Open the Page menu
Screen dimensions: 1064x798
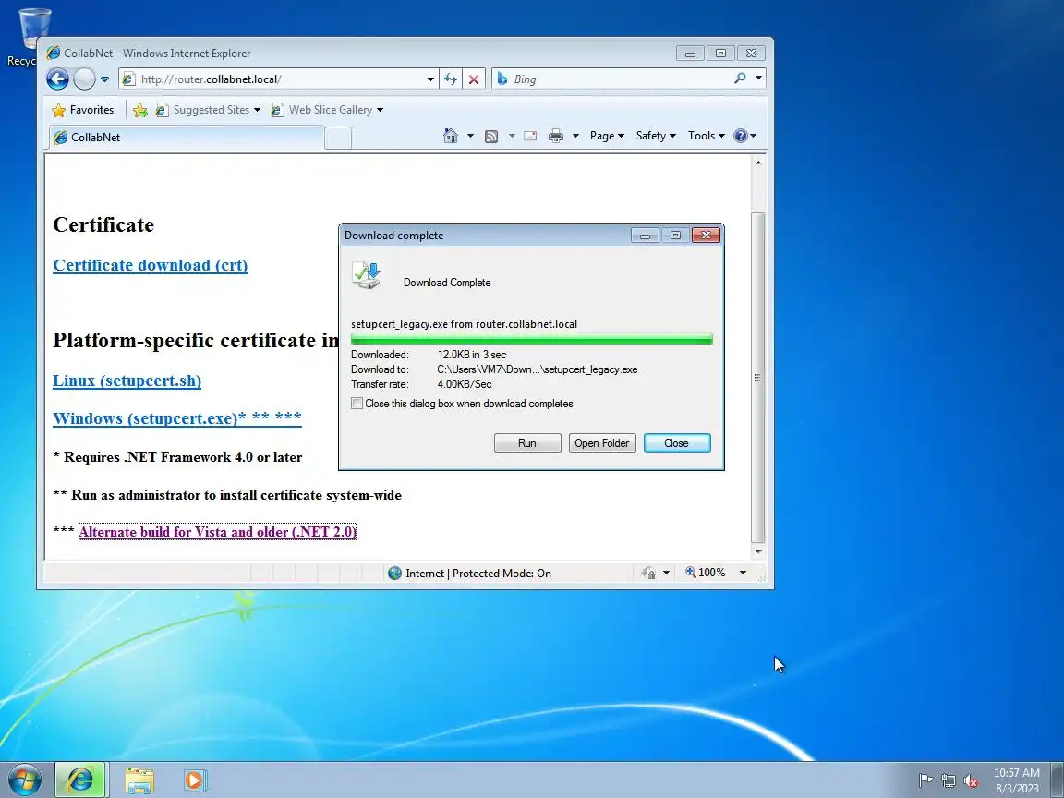[607, 136]
